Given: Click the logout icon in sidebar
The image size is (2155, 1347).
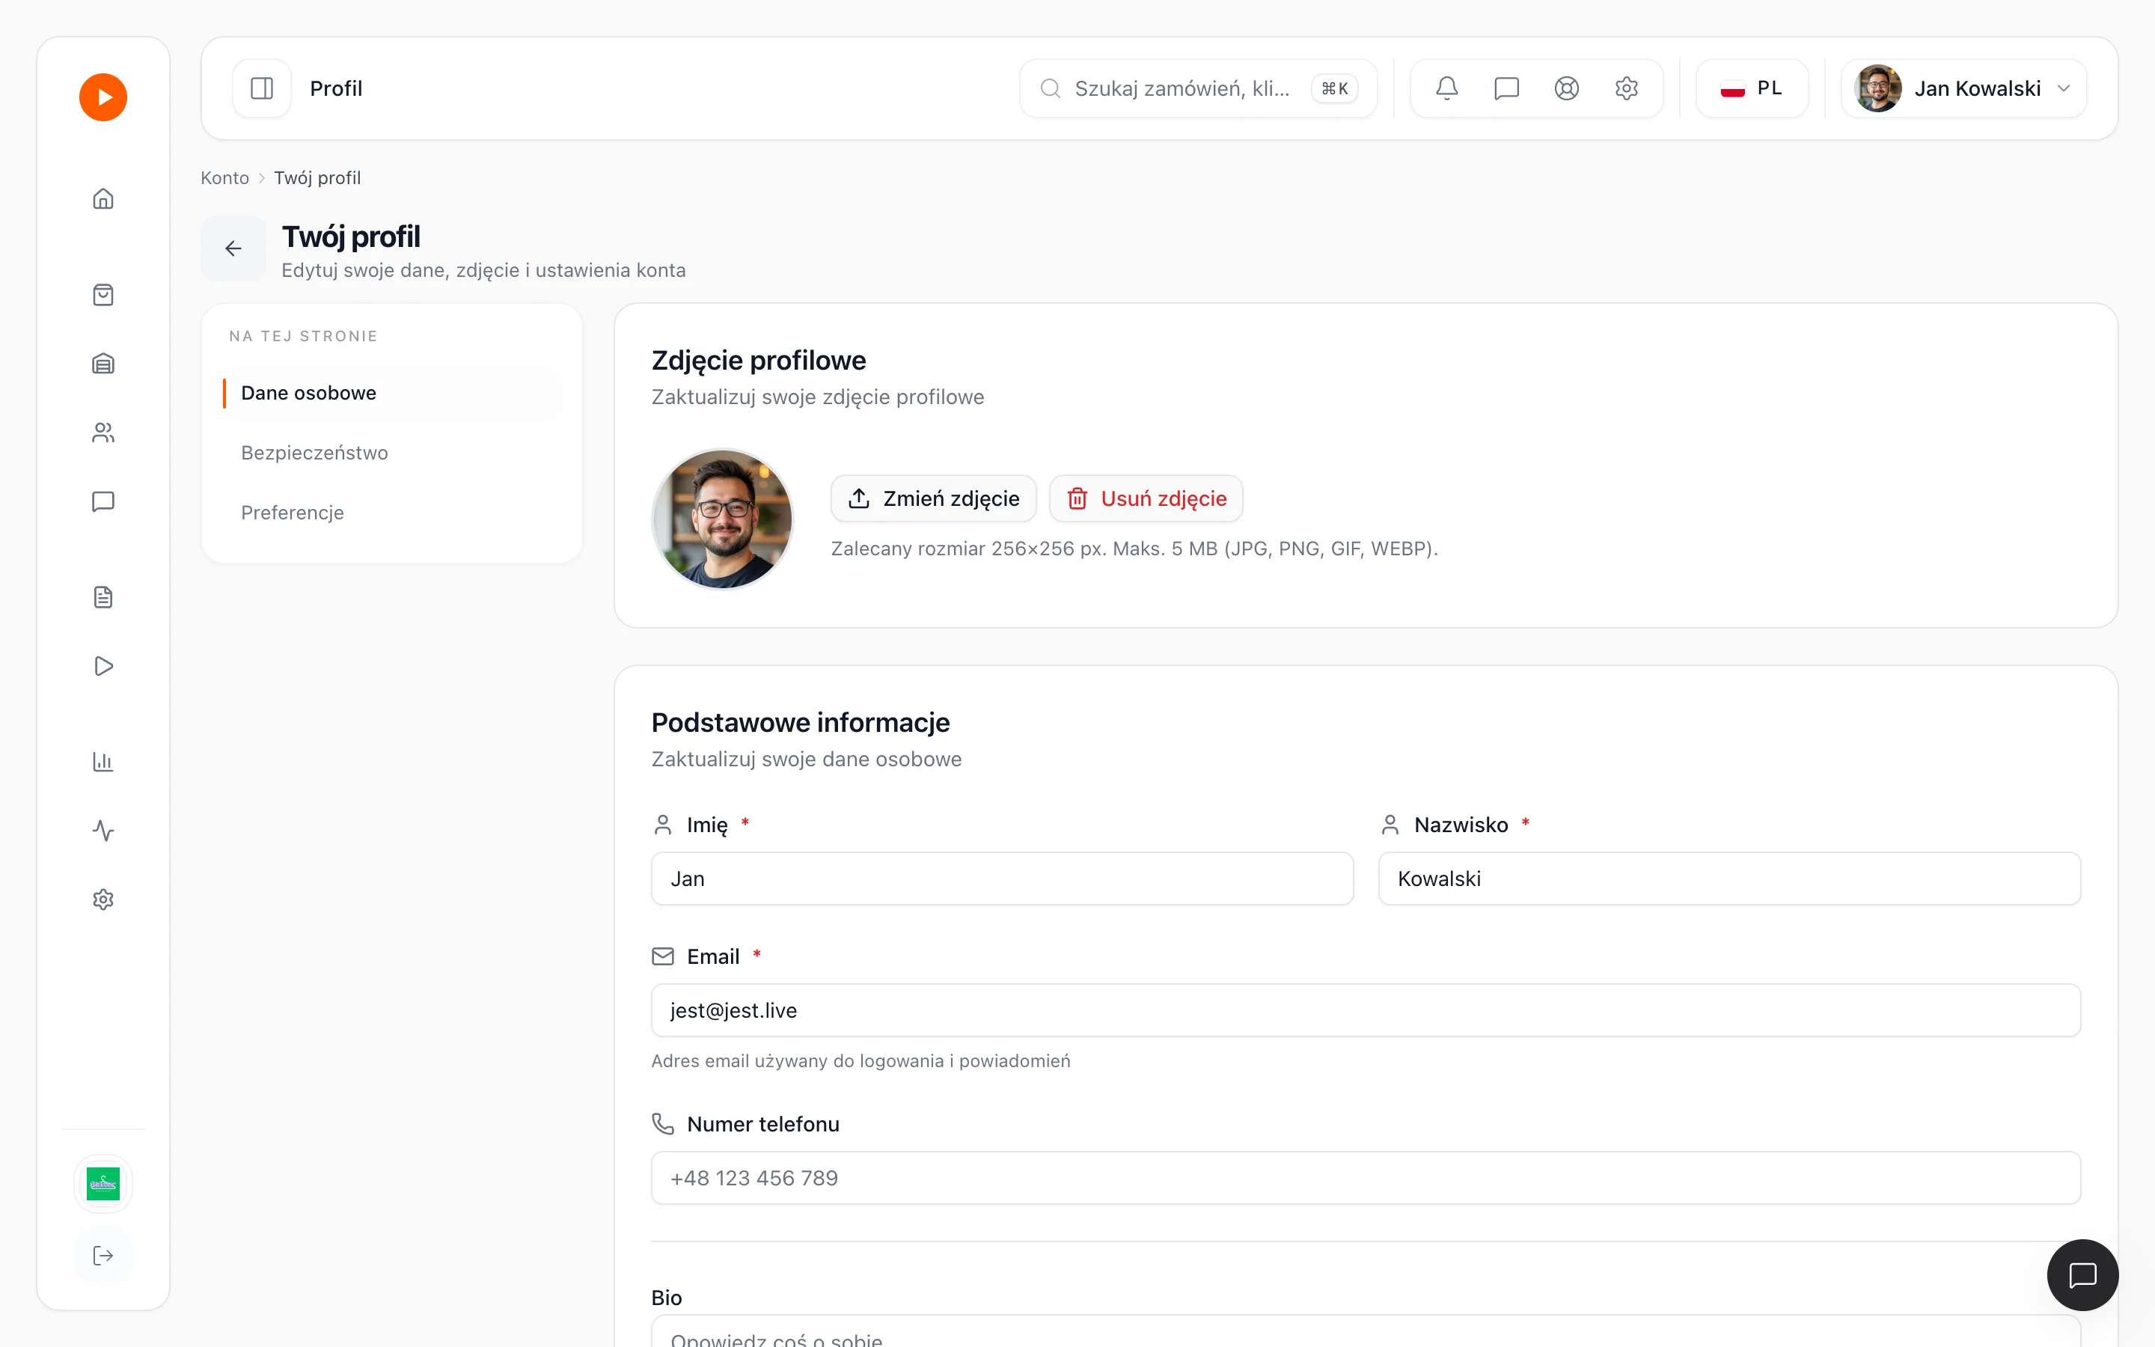Looking at the screenshot, I should (103, 1255).
